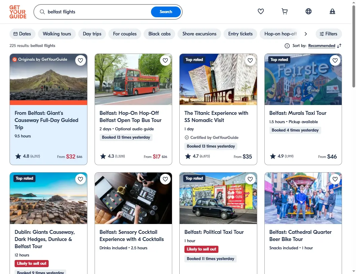Viewport: 356px width, 274px height.
Task: Click Booked 11 times yesterday label
Action: pos(210,259)
